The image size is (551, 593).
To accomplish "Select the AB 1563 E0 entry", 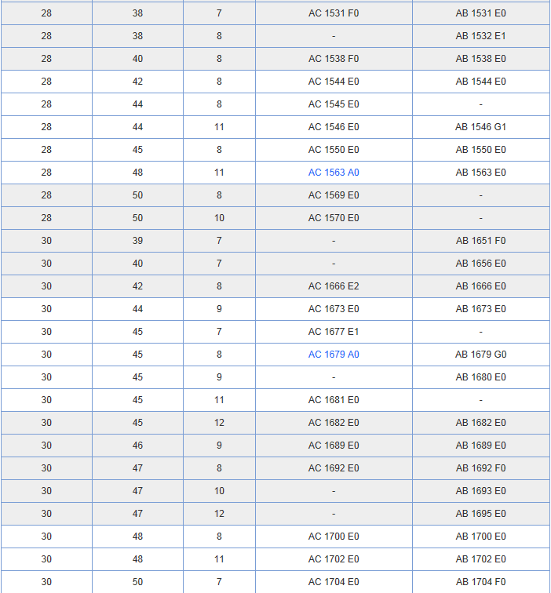I will tap(480, 173).
